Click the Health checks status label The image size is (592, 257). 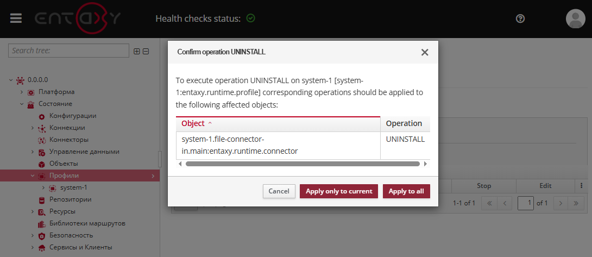198,18
